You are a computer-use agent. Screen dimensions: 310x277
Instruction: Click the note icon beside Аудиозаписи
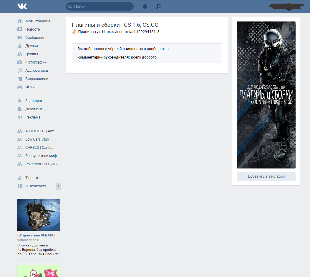pyautogui.click(x=19, y=71)
